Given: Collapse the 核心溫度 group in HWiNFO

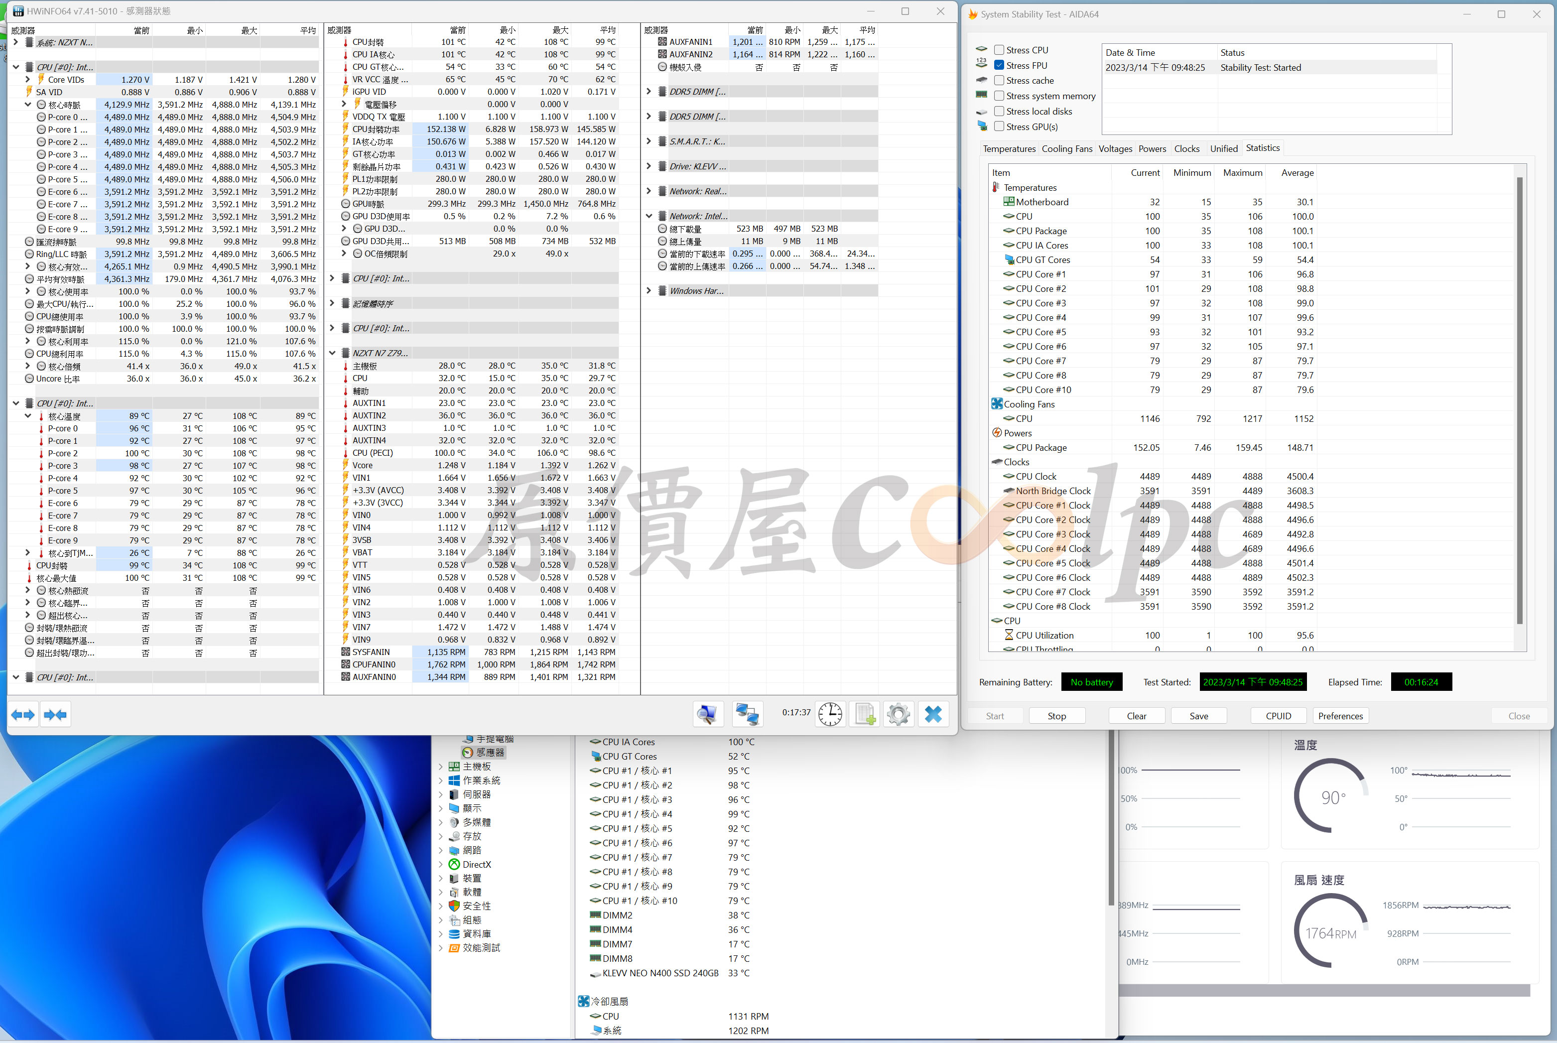Looking at the screenshot, I should tap(28, 416).
